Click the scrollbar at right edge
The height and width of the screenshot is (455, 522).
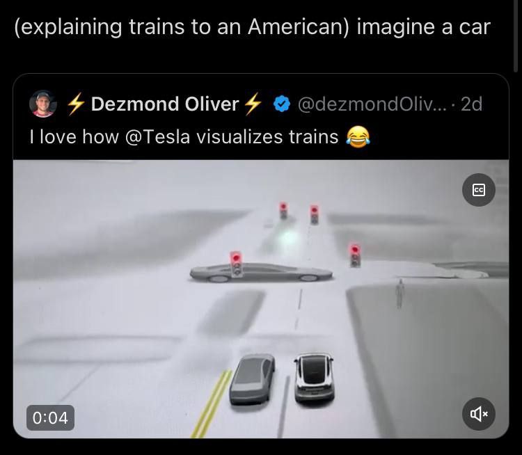[516, 36]
